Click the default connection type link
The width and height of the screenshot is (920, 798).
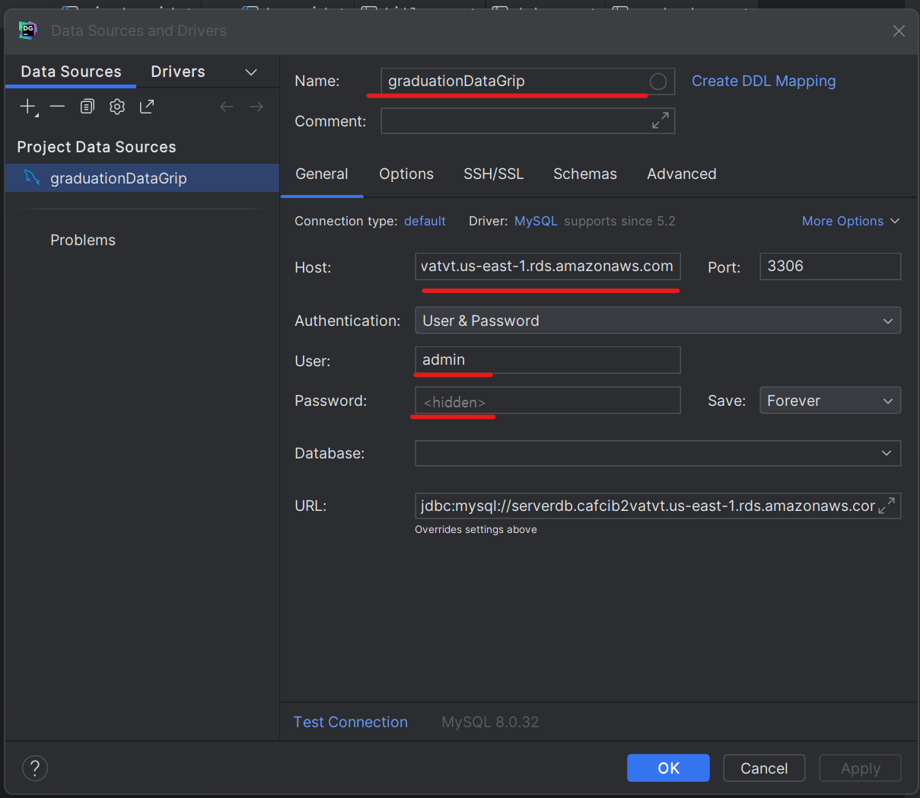click(x=425, y=221)
